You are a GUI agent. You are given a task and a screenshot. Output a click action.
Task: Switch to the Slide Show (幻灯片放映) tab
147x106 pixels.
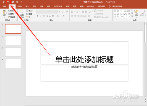pos(58,6)
